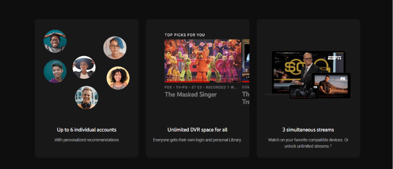Image resolution: width=393 pixels, height=169 pixels.
Task: Click the ESPN logo on the TV screen
Action: point(335,58)
